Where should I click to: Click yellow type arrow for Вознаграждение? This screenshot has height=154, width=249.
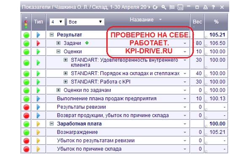tap(38, 132)
